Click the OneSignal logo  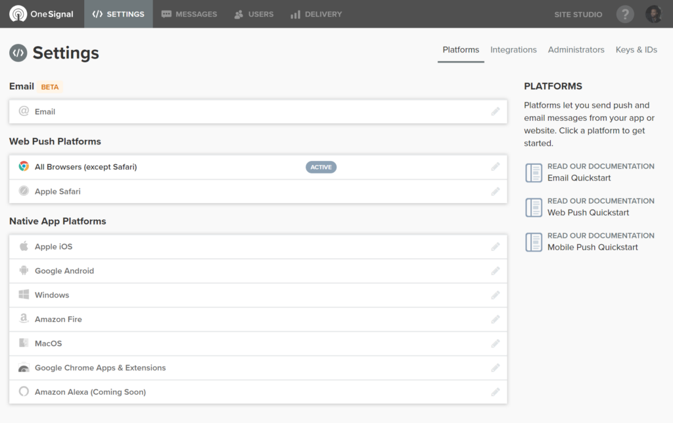click(41, 13)
